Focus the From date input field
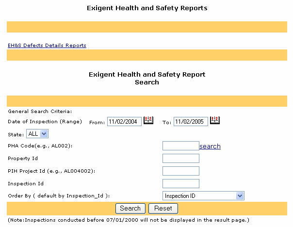293x227 pixels. 124,121
